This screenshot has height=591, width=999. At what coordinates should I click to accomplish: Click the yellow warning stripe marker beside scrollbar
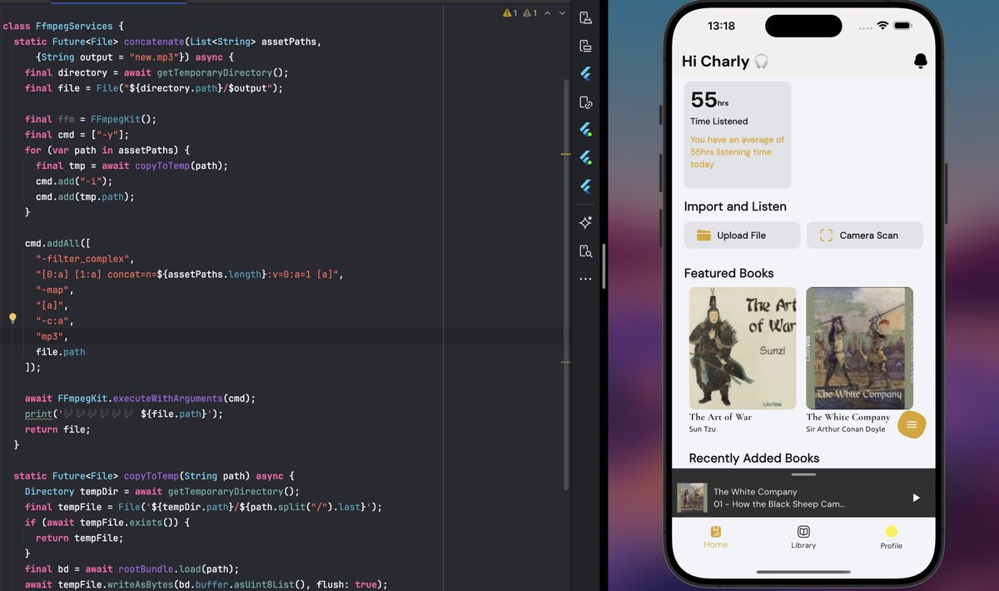[x=566, y=154]
